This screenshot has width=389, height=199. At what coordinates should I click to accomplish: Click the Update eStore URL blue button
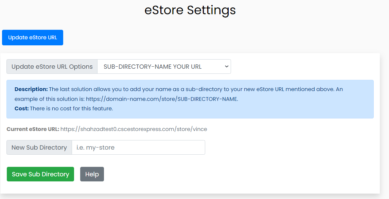tap(32, 37)
